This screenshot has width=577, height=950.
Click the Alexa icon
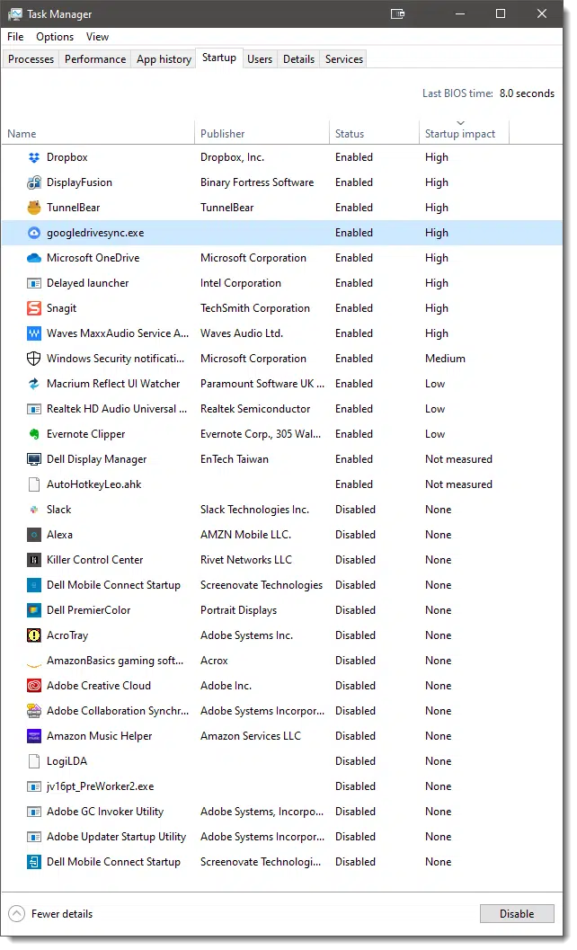[x=34, y=535]
